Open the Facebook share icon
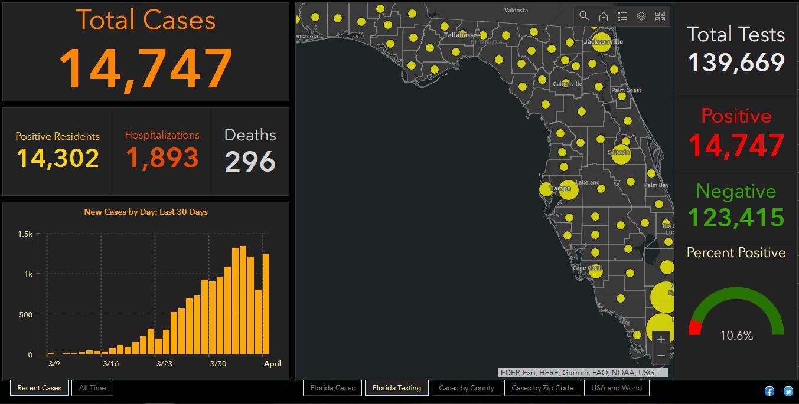Screen dimensions: 799x404 coord(769,391)
